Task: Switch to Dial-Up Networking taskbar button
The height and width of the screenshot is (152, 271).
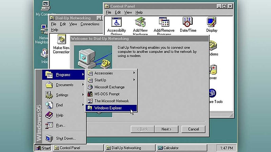Action: [x=130, y=148]
